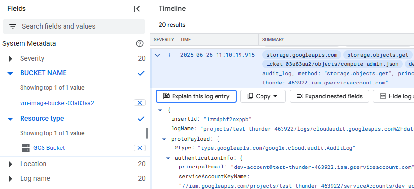Open the Copy dropdown menu
The width and height of the screenshot is (414, 189).
[x=263, y=96]
